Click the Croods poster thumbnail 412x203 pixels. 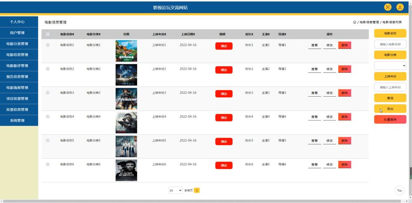[126, 51]
